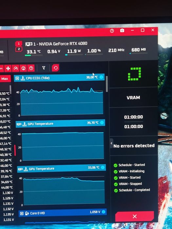Click the Max column header
The image size is (172, 229).
point(5,79)
